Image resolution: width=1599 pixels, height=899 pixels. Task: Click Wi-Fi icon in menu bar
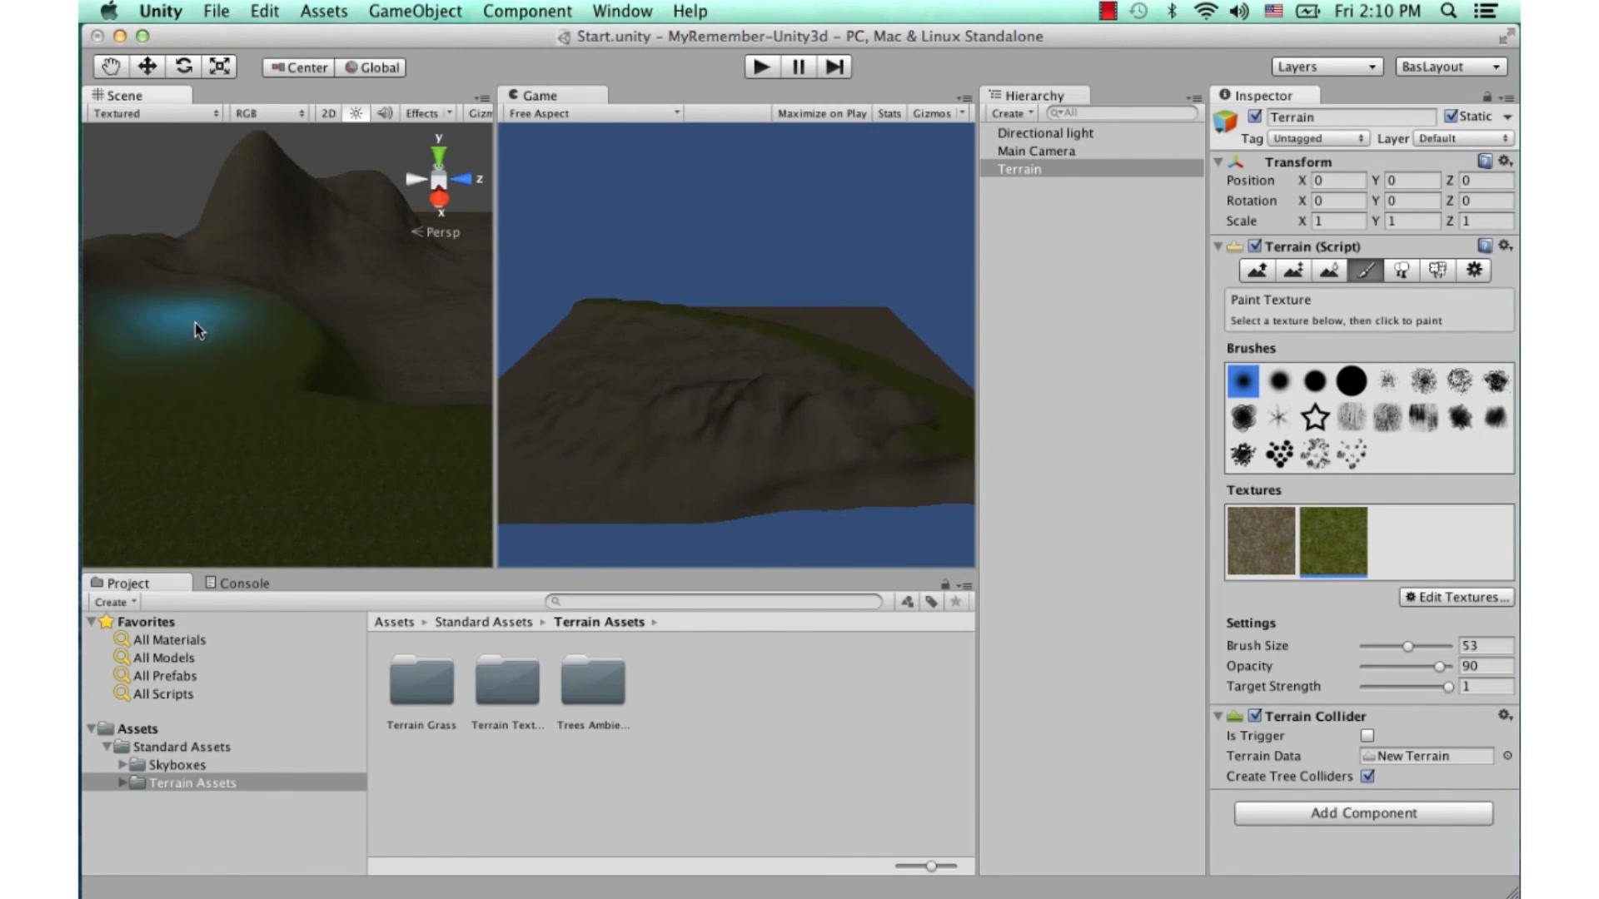[x=1205, y=11]
